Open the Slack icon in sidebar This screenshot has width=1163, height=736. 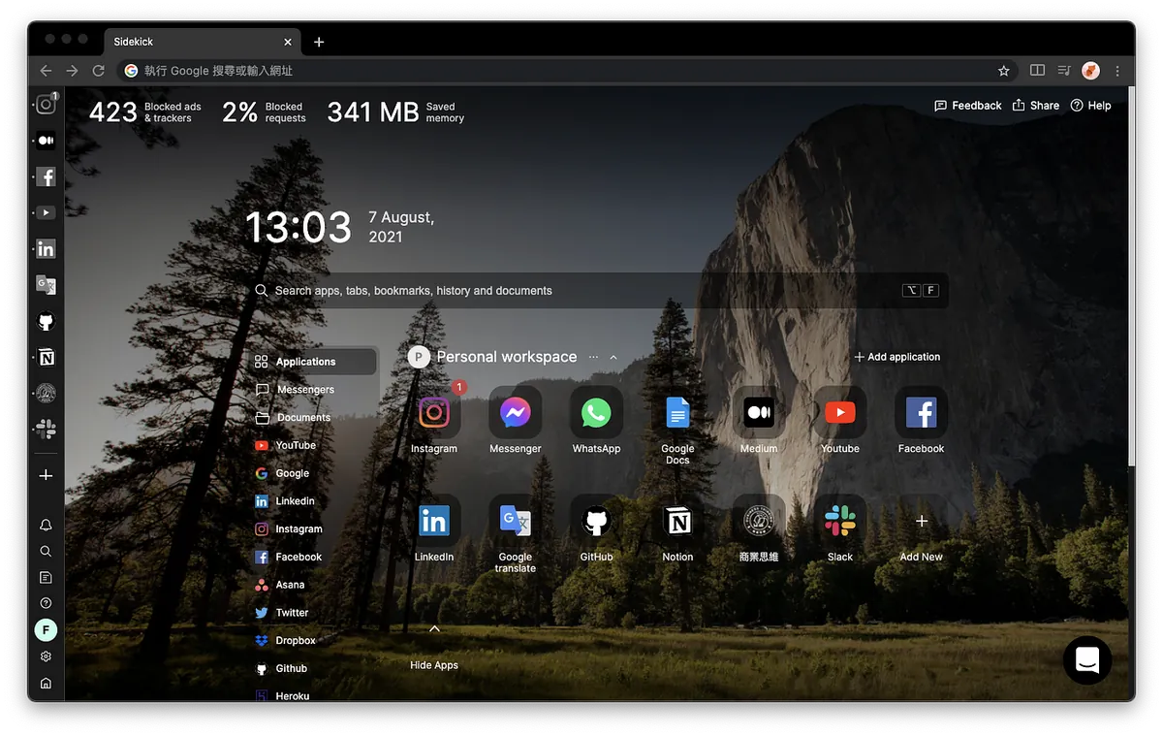(46, 429)
